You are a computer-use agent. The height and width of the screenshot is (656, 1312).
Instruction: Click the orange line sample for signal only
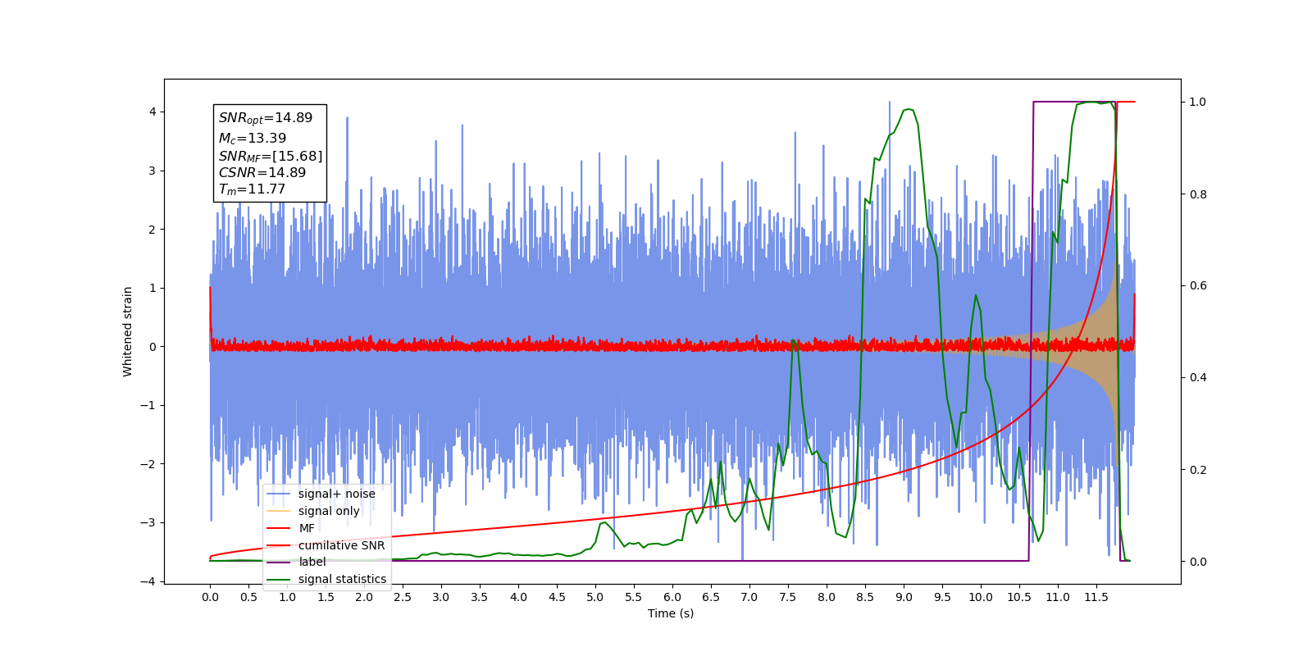pos(279,511)
